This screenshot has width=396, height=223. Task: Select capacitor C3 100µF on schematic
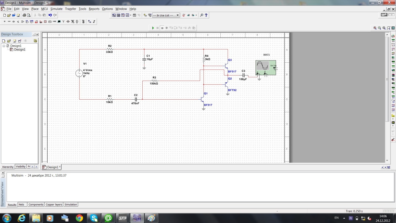click(x=243, y=75)
